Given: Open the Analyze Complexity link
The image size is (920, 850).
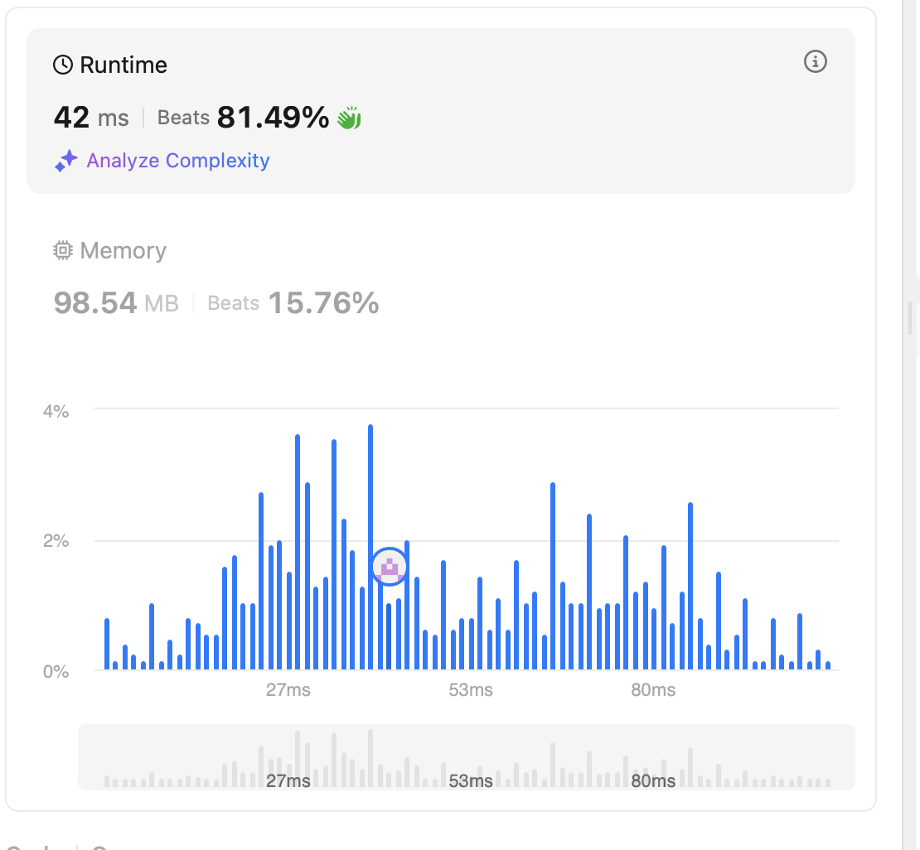Looking at the screenshot, I should [x=177, y=161].
